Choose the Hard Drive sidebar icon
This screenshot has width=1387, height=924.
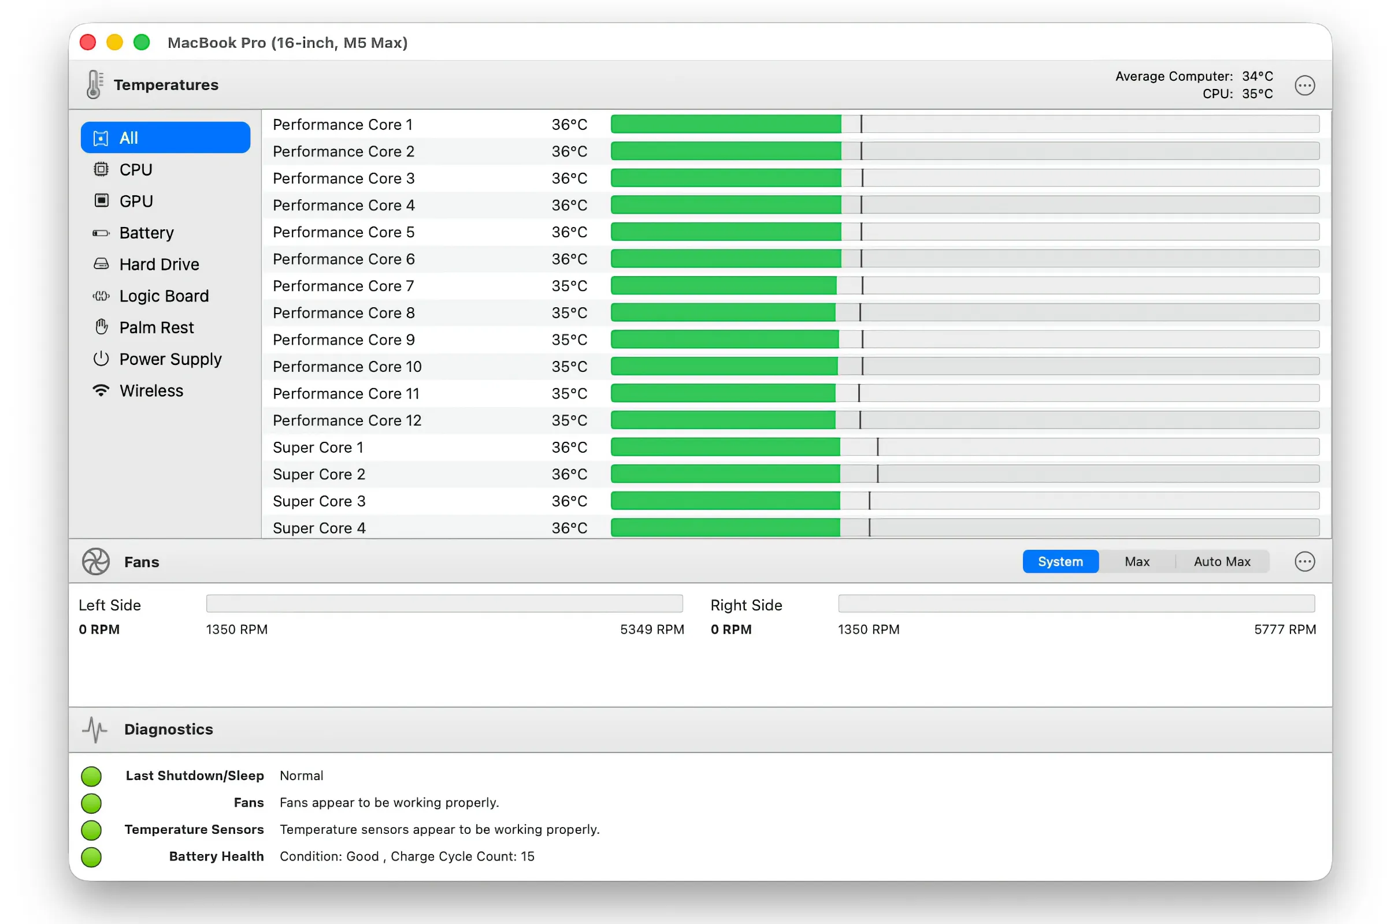tap(101, 264)
